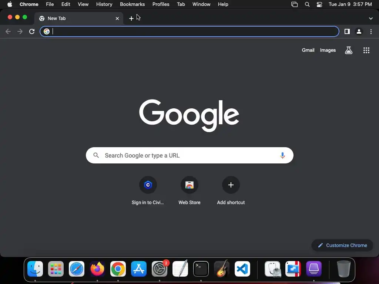The width and height of the screenshot is (379, 284).
Task: Click Customize Chrome button
Action: point(342,246)
